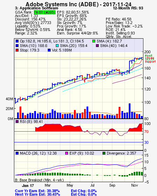Click the green highlighted GSA Rank value
157x196 pixels.
[x=45, y=12]
